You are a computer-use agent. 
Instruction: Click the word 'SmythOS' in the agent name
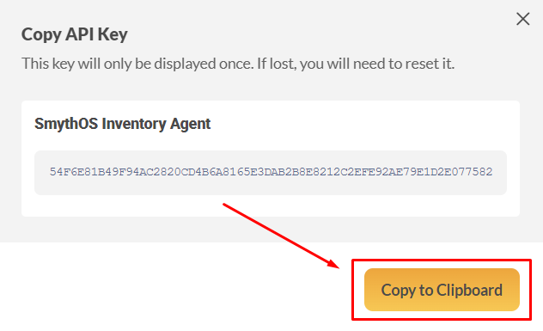pos(66,124)
